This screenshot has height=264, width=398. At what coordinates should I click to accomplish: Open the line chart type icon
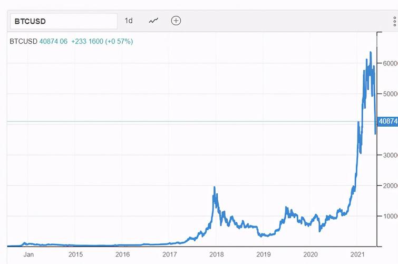coord(153,21)
